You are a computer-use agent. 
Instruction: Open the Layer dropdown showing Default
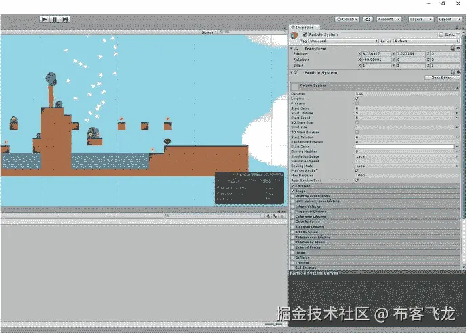click(x=426, y=41)
